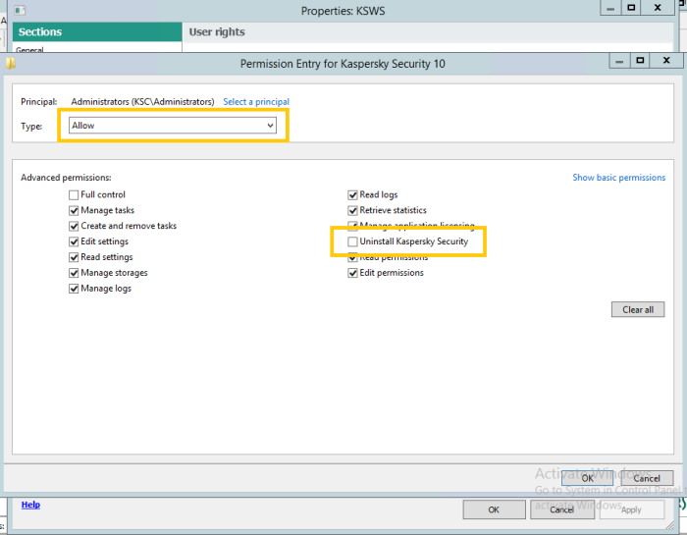Click Properties: KSWS window title icon
The height and width of the screenshot is (535, 687).
click(x=20, y=10)
